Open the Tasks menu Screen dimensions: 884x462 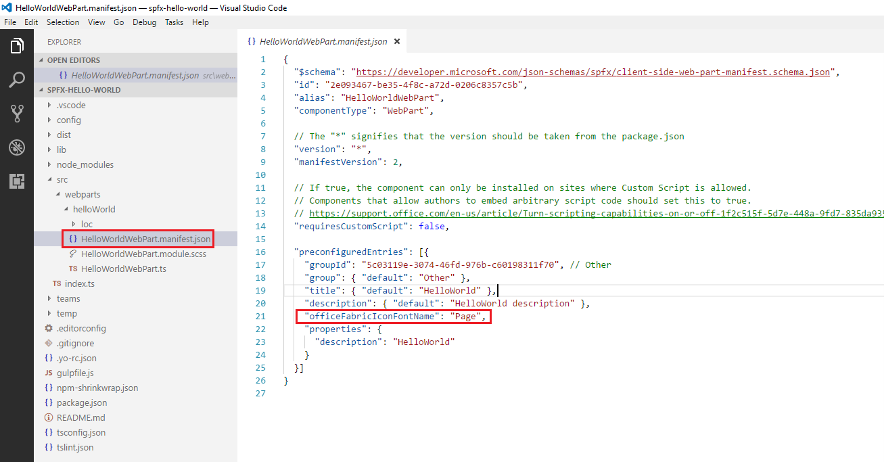[x=174, y=22]
